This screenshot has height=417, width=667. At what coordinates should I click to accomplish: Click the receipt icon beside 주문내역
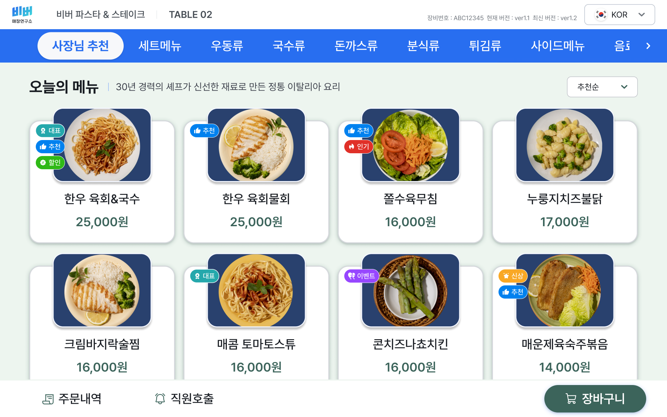pos(48,399)
